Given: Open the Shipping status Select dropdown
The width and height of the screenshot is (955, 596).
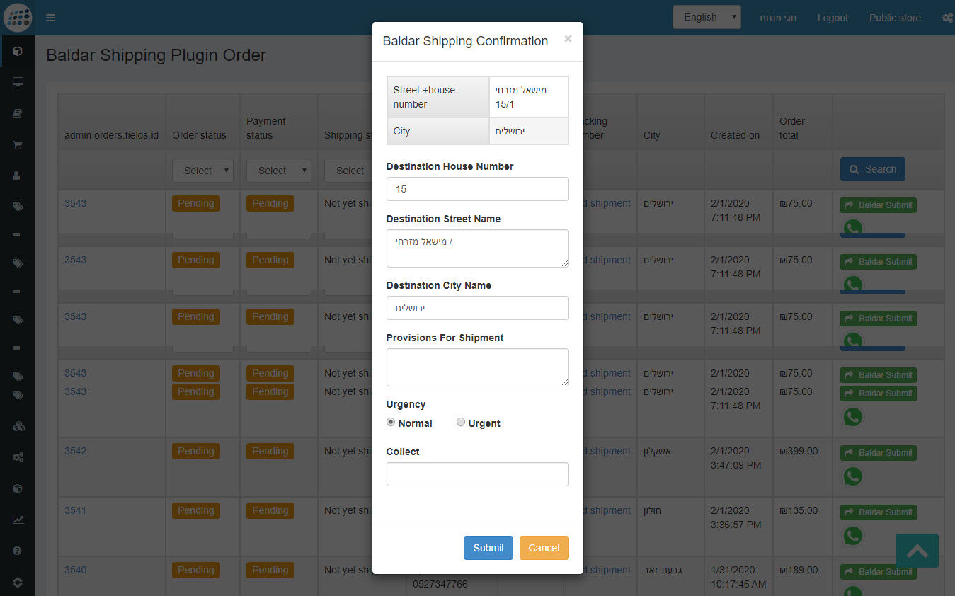Looking at the screenshot, I should pyautogui.click(x=350, y=171).
